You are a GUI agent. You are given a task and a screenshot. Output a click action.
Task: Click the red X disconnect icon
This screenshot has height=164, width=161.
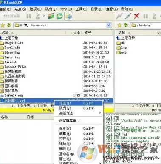[x=136, y=16]
